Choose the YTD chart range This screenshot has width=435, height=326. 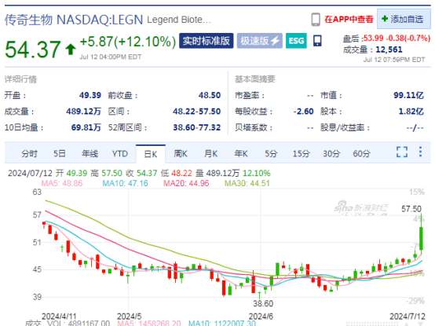tap(120, 153)
